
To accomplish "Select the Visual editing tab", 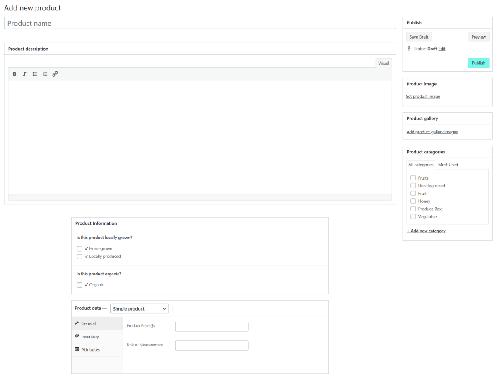I will tap(383, 63).
